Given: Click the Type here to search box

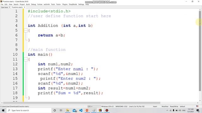Looking at the screenshot, I should pyautogui.click(x=29, y=110).
